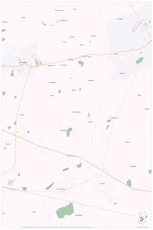
Task: Select the Olchin village label
Action: (139, 95)
